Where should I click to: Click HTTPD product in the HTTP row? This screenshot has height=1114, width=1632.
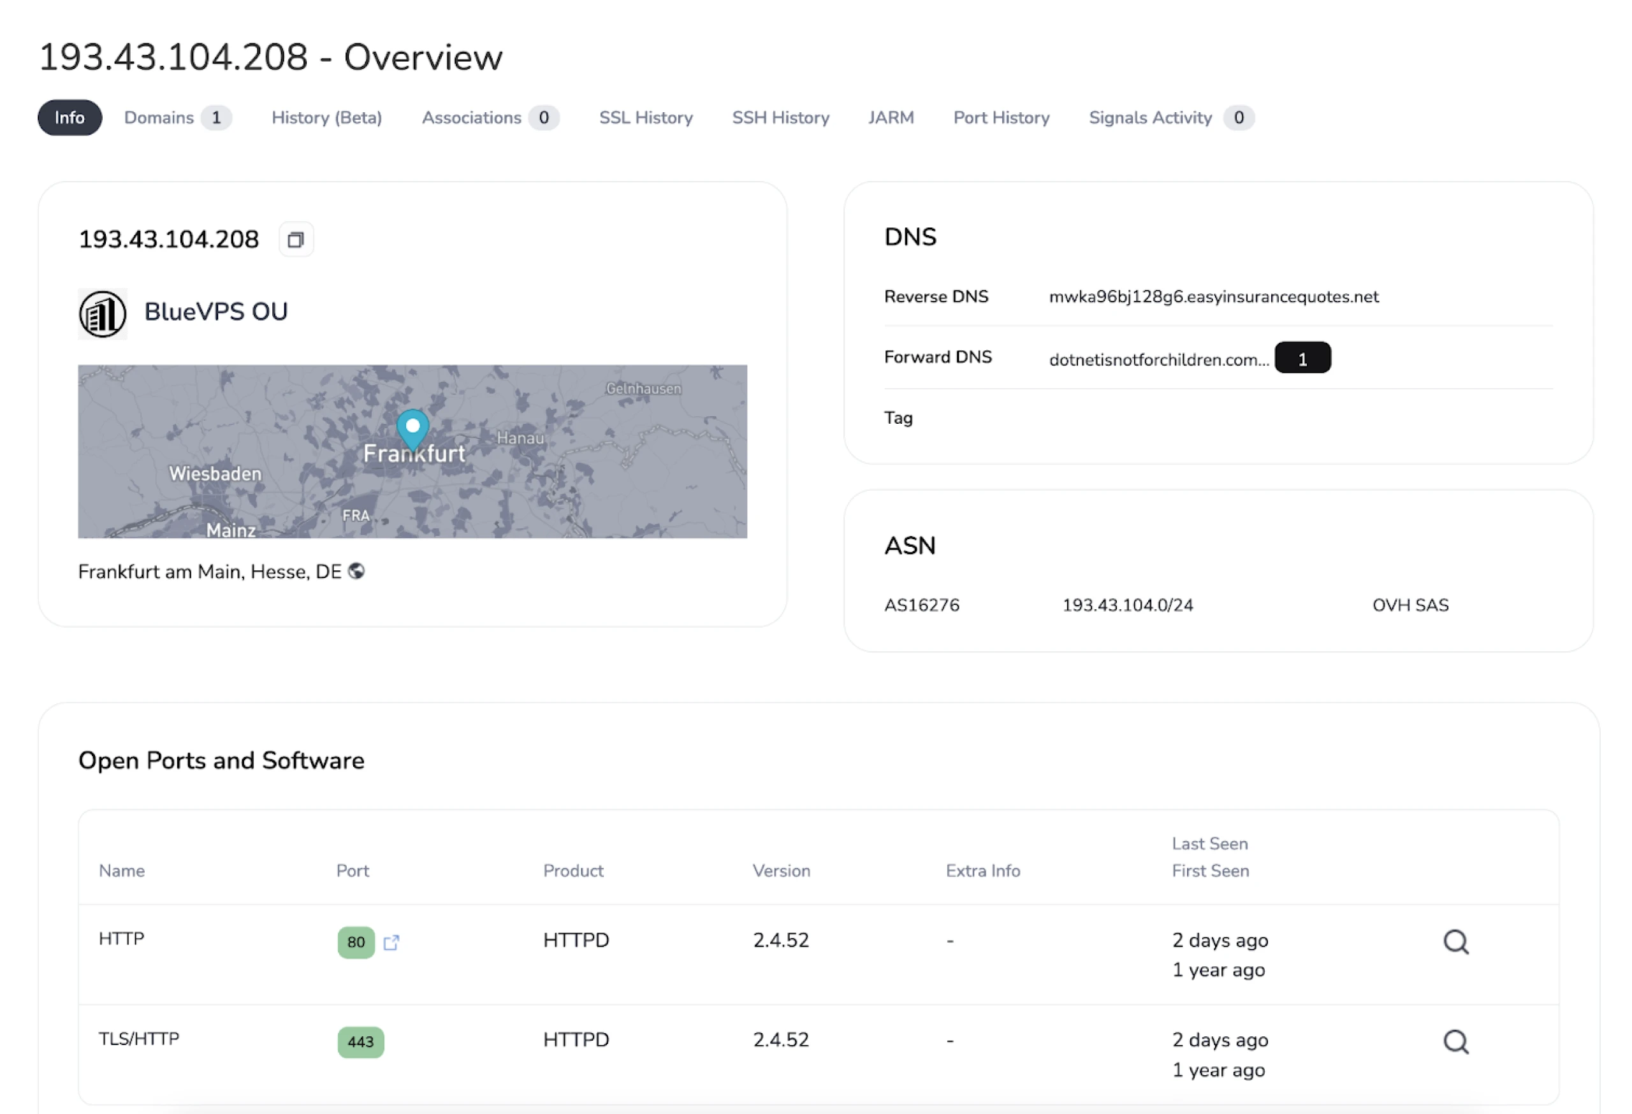click(x=576, y=941)
